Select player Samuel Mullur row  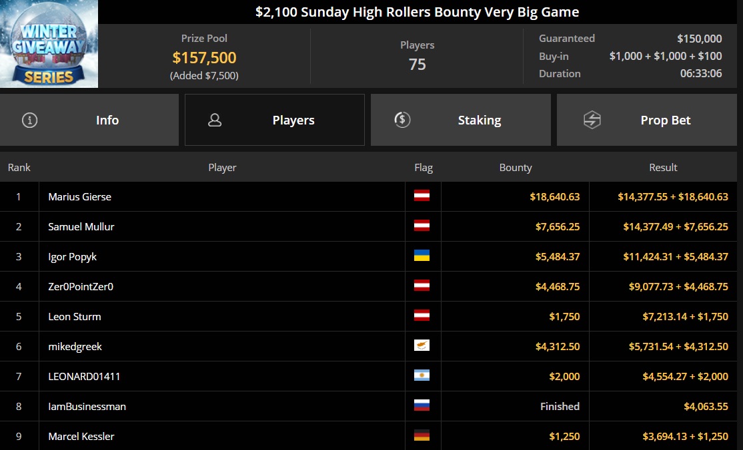(x=368, y=226)
